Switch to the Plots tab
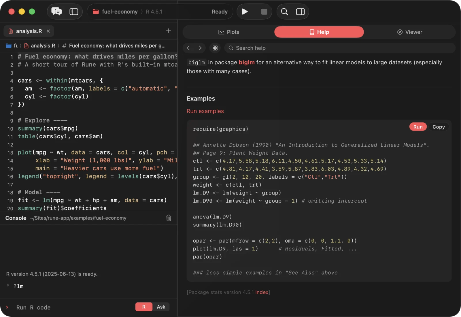Viewport: 461px width, 317px height. point(229,32)
